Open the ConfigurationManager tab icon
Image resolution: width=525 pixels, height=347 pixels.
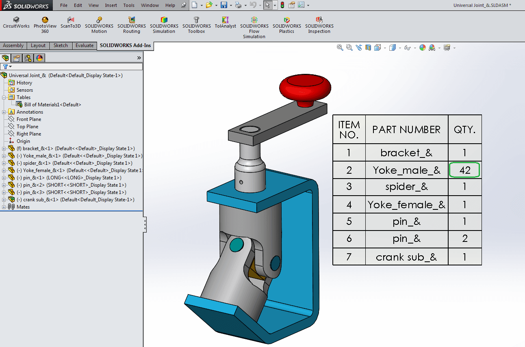[28, 58]
